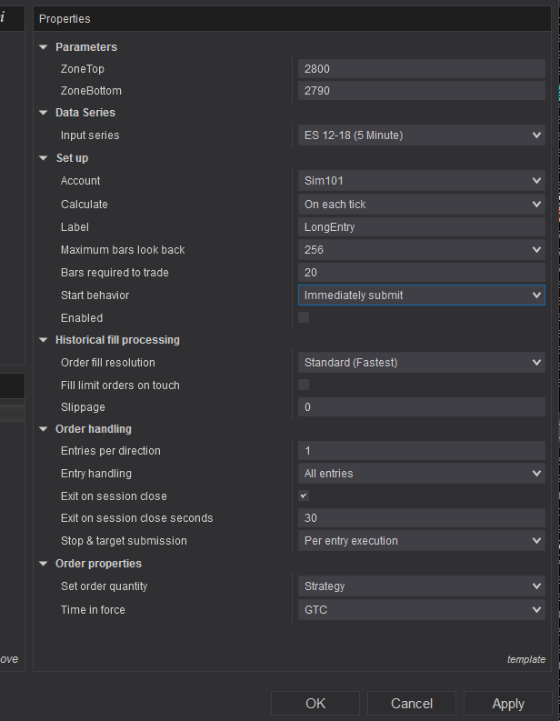Click the Apply button
The height and width of the screenshot is (721, 560).
[x=508, y=704]
